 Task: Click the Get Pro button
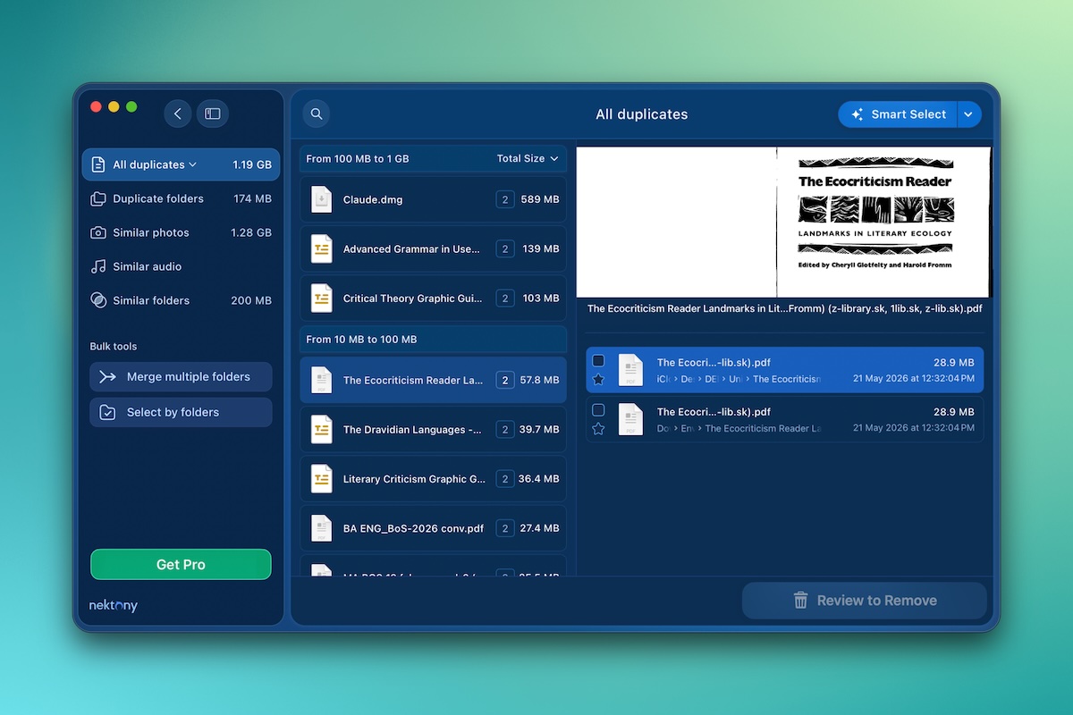pyautogui.click(x=181, y=565)
